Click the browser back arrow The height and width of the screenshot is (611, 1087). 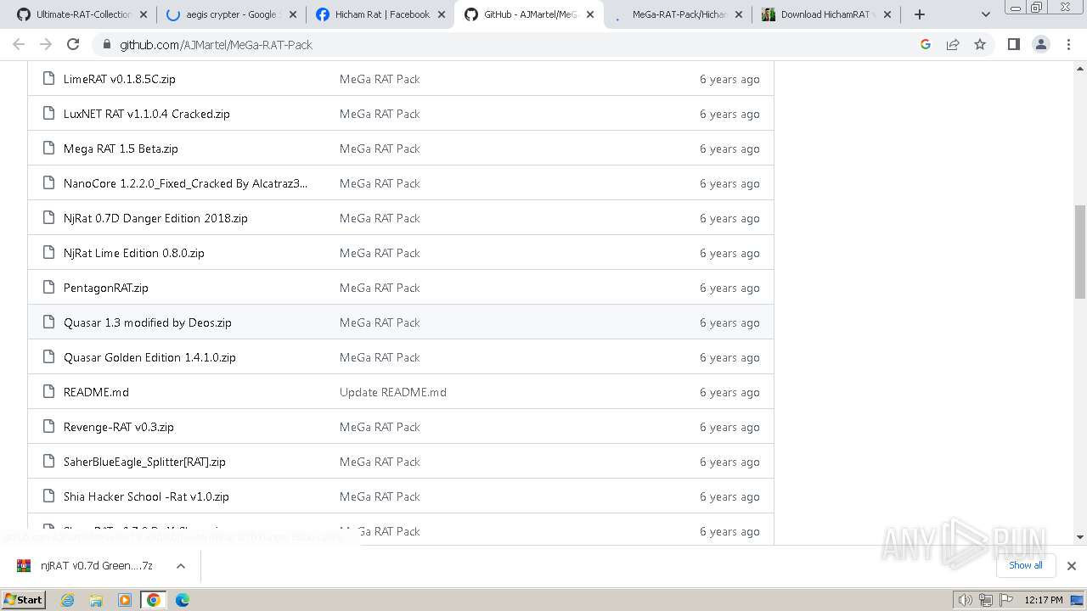coord(19,44)
